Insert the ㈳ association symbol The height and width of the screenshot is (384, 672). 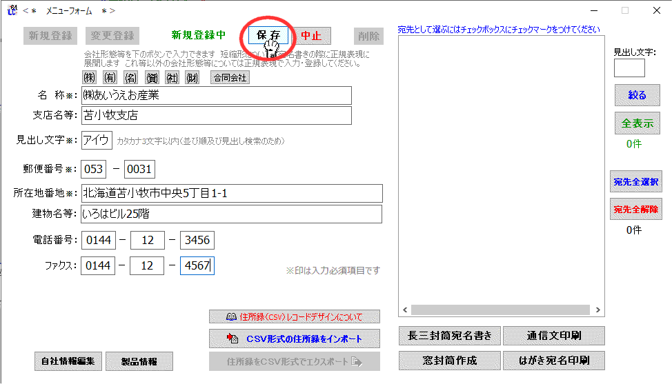pyautogui.click(x=171, y=78)
